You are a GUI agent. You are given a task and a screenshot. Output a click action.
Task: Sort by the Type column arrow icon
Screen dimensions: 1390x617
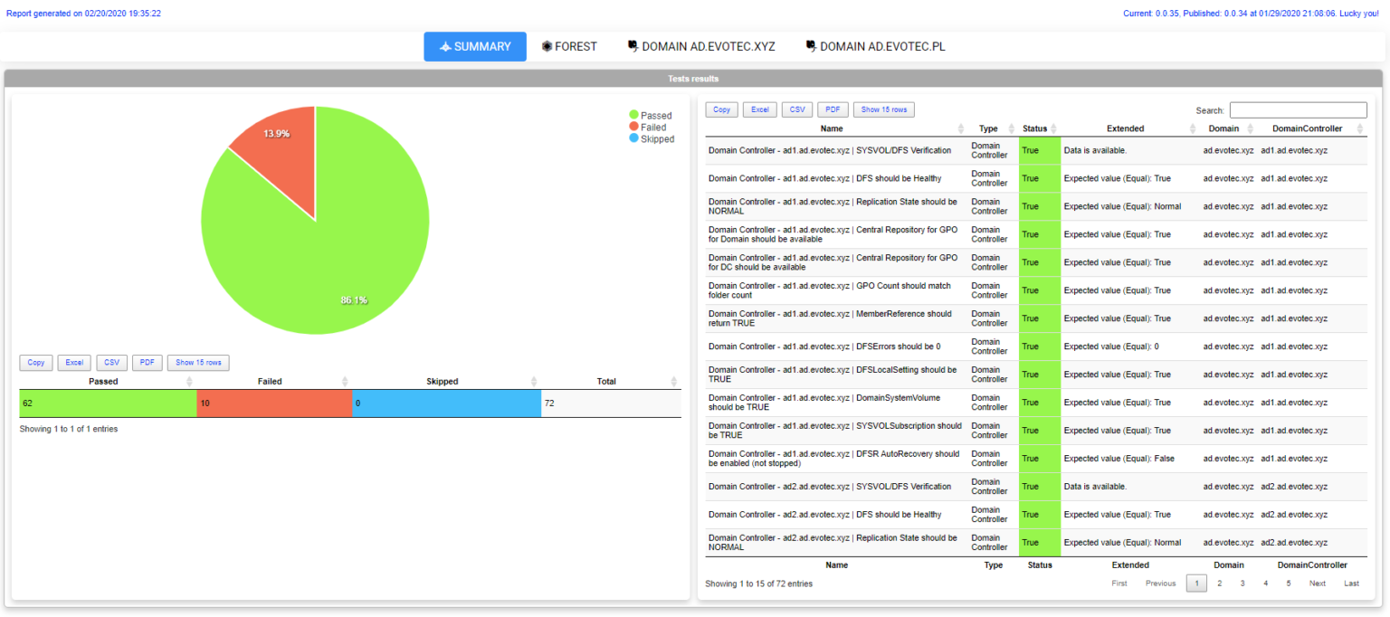pos(1012,128)
